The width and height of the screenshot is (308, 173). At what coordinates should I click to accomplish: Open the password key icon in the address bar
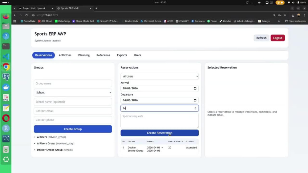pyautogui.click(x=280, y=15)
